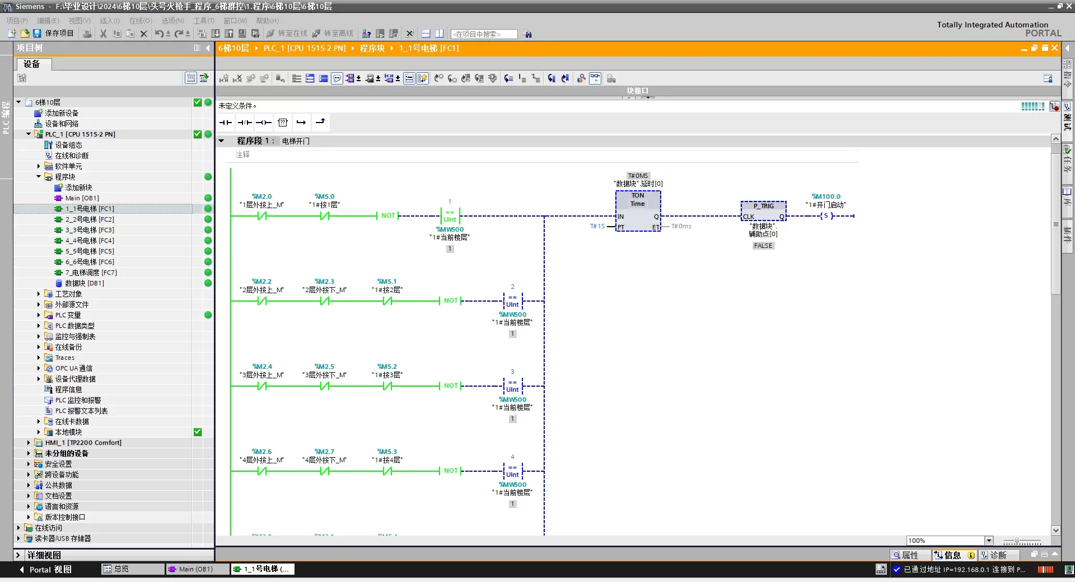
Task: Click the cut scissors icon
Action: coord(103,34)
